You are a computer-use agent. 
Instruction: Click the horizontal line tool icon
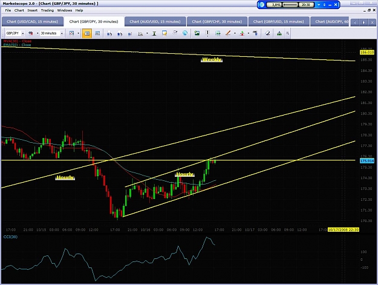pyautogui.click(x=218, y=33)
